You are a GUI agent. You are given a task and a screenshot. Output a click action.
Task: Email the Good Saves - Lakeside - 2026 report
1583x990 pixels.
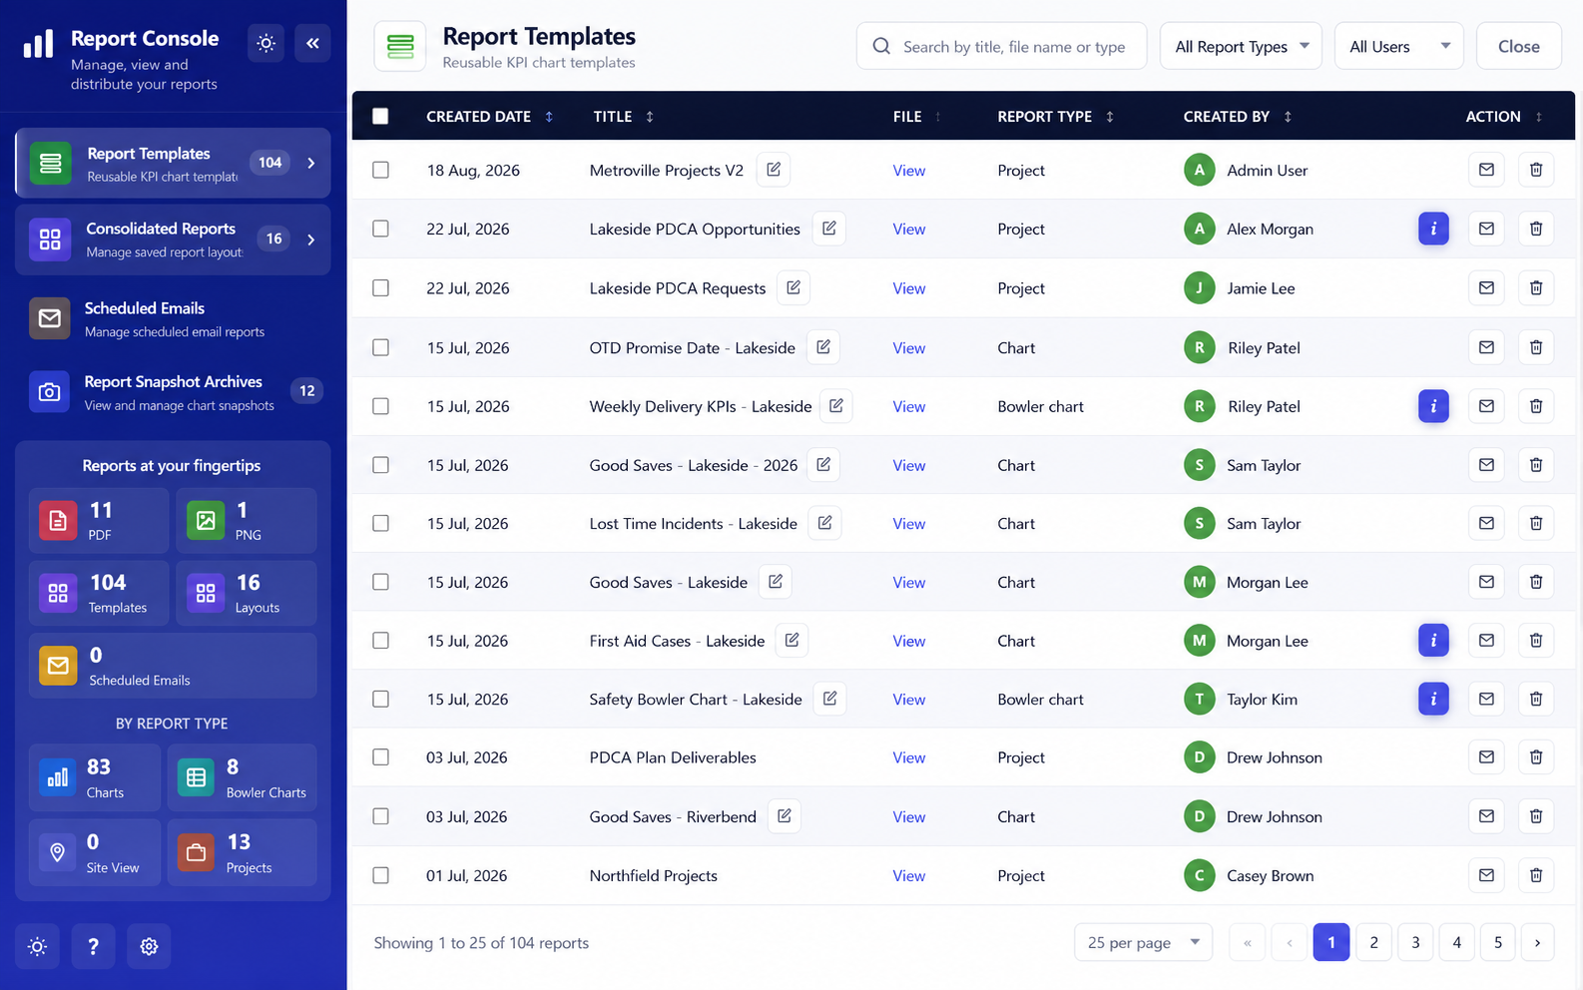click(1486, 465)
